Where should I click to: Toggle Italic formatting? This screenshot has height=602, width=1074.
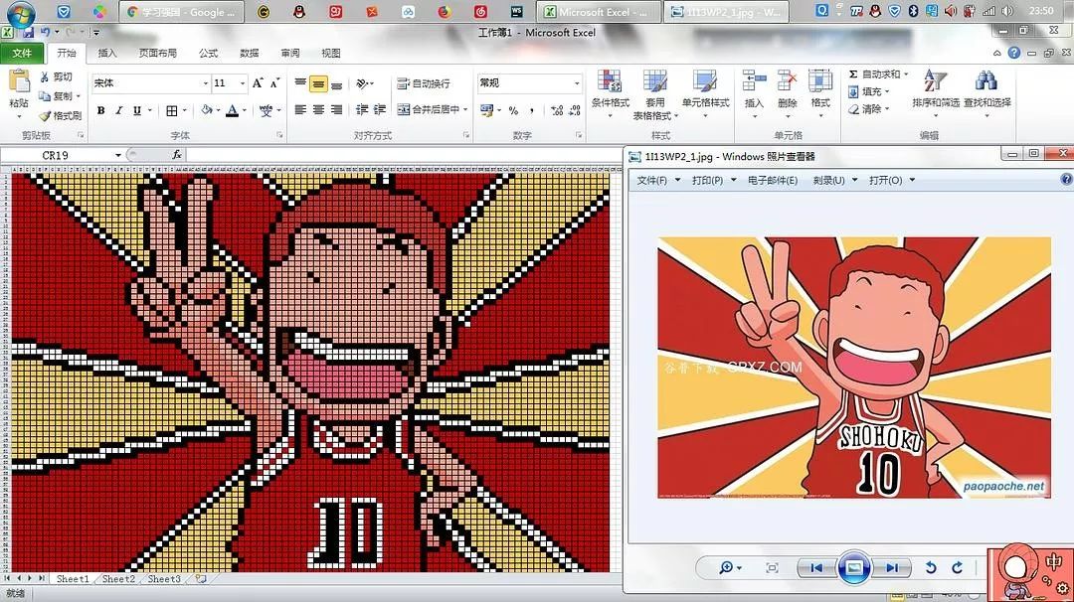[x=118, y=110]
